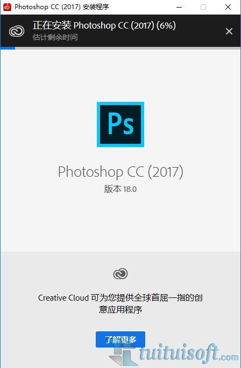Image resolution: width=241 pixels, height=368 pixels.
Task: Click the 了解更多 button
Action: tap(120, 339)
